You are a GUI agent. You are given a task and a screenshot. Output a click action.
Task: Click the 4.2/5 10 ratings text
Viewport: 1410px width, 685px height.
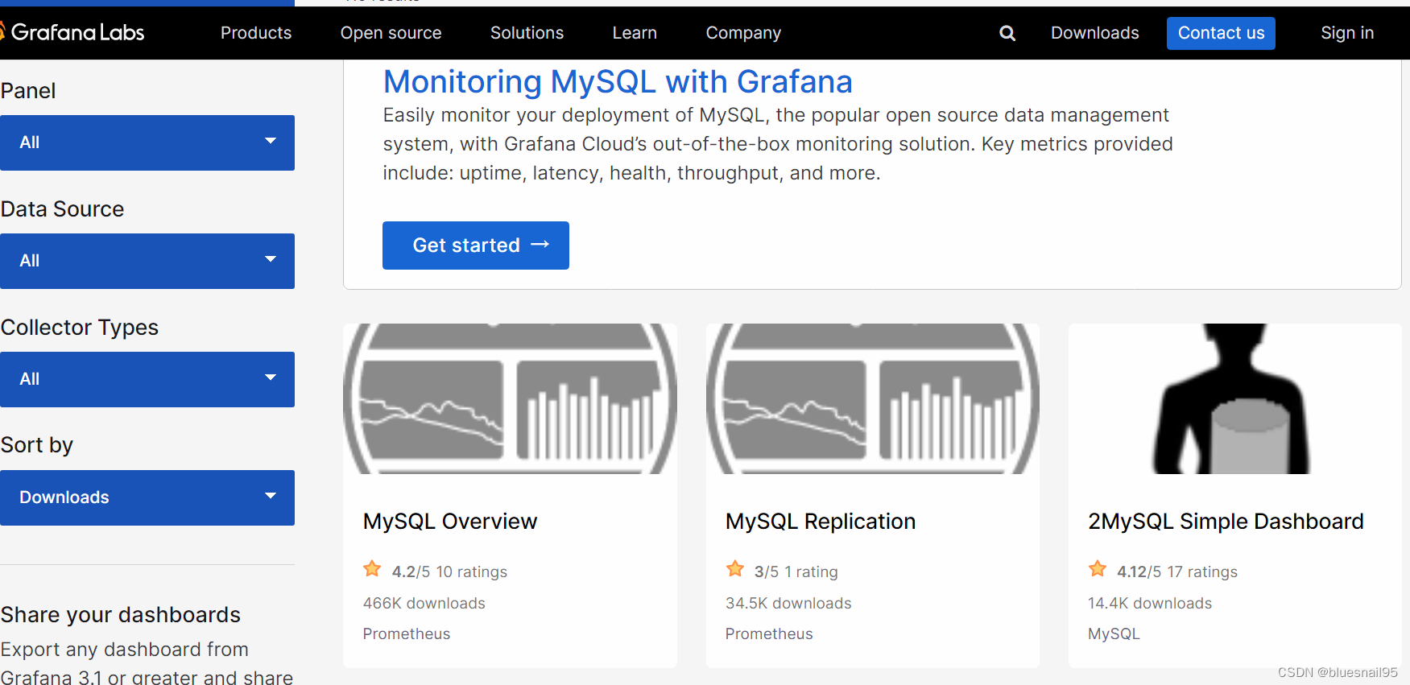click(x=449, y=572)
